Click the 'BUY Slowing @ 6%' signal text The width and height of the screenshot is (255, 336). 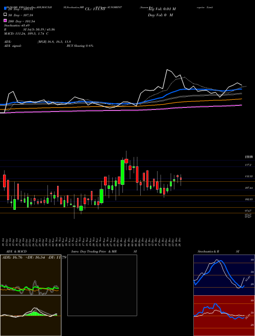tap(80, 46)
